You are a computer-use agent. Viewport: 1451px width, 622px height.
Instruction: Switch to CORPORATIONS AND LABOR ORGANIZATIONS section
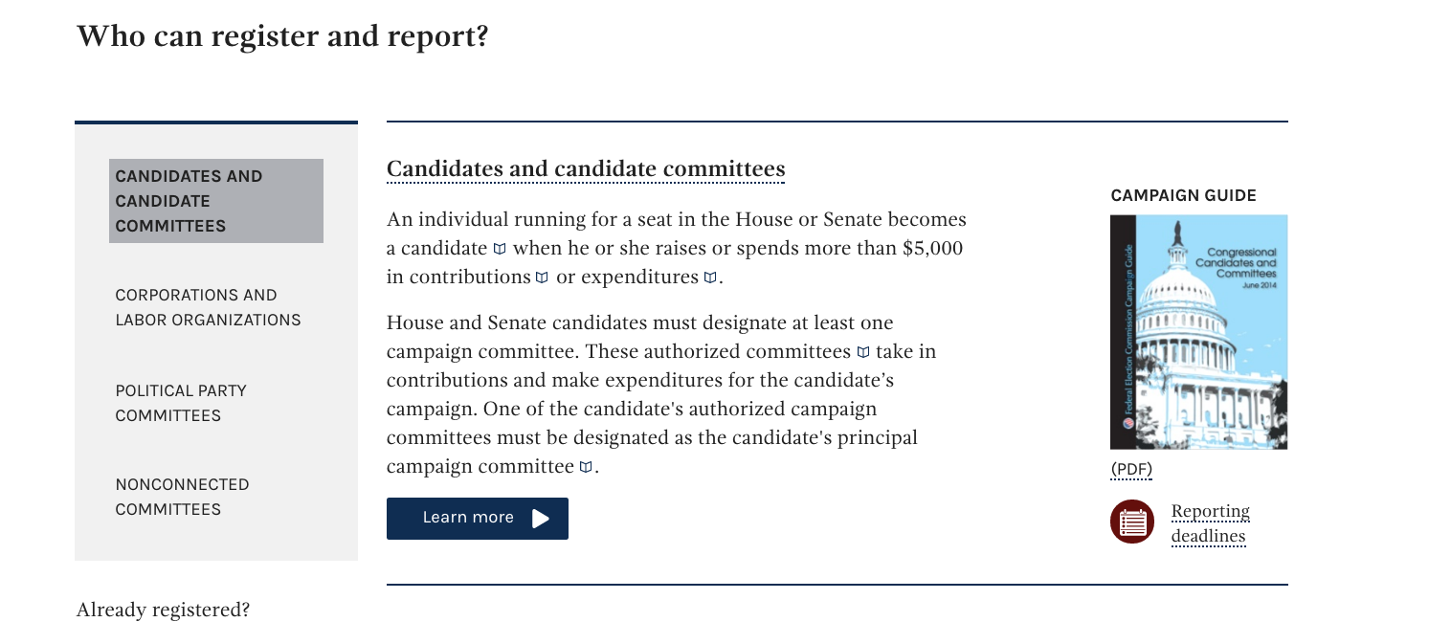[x=208, y=307]
